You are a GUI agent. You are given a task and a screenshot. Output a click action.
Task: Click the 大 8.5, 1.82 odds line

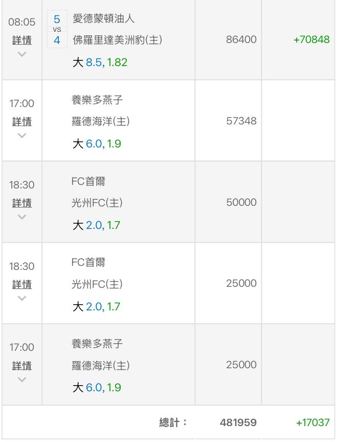coord(100,62)
